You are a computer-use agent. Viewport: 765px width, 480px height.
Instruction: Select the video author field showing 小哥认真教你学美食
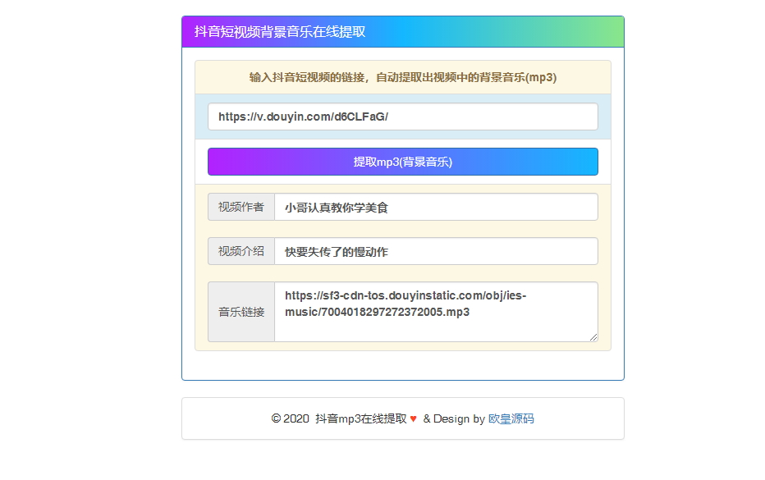(435, 207)
